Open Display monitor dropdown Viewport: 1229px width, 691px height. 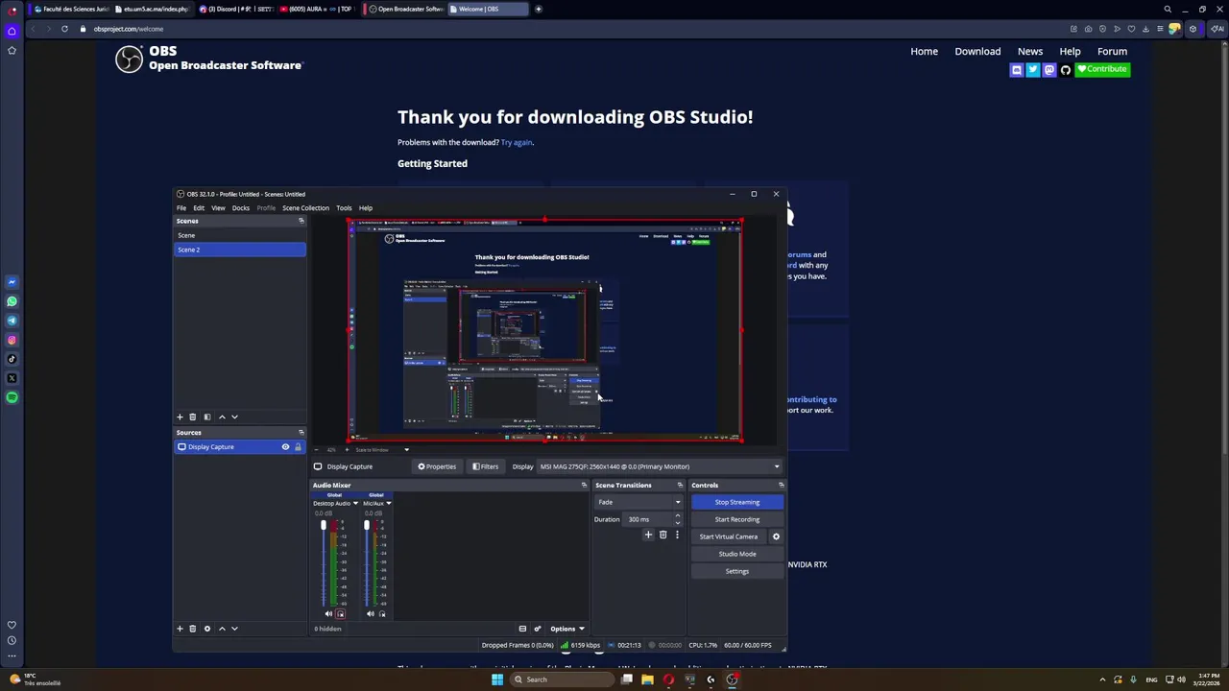660,466
